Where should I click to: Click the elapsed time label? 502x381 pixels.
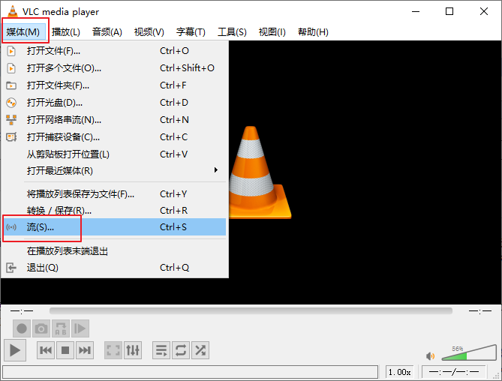[22, 311]
